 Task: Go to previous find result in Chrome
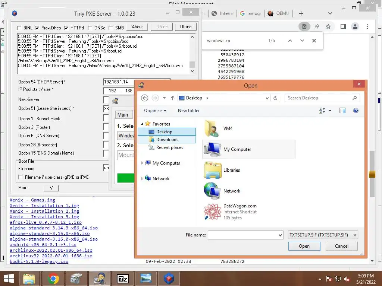(290, 41)
